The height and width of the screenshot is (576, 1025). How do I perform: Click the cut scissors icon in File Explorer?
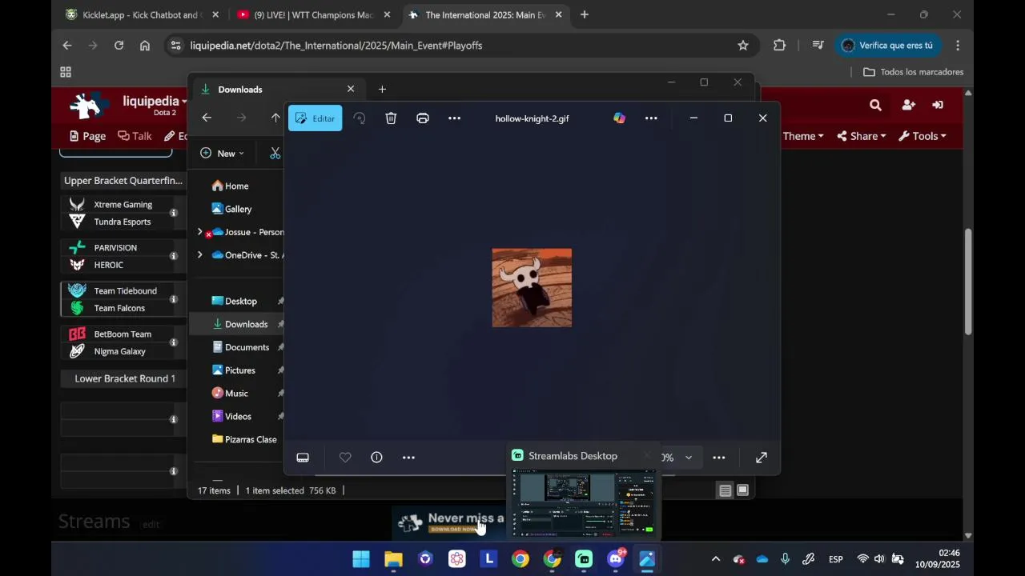tap(275, 154)
